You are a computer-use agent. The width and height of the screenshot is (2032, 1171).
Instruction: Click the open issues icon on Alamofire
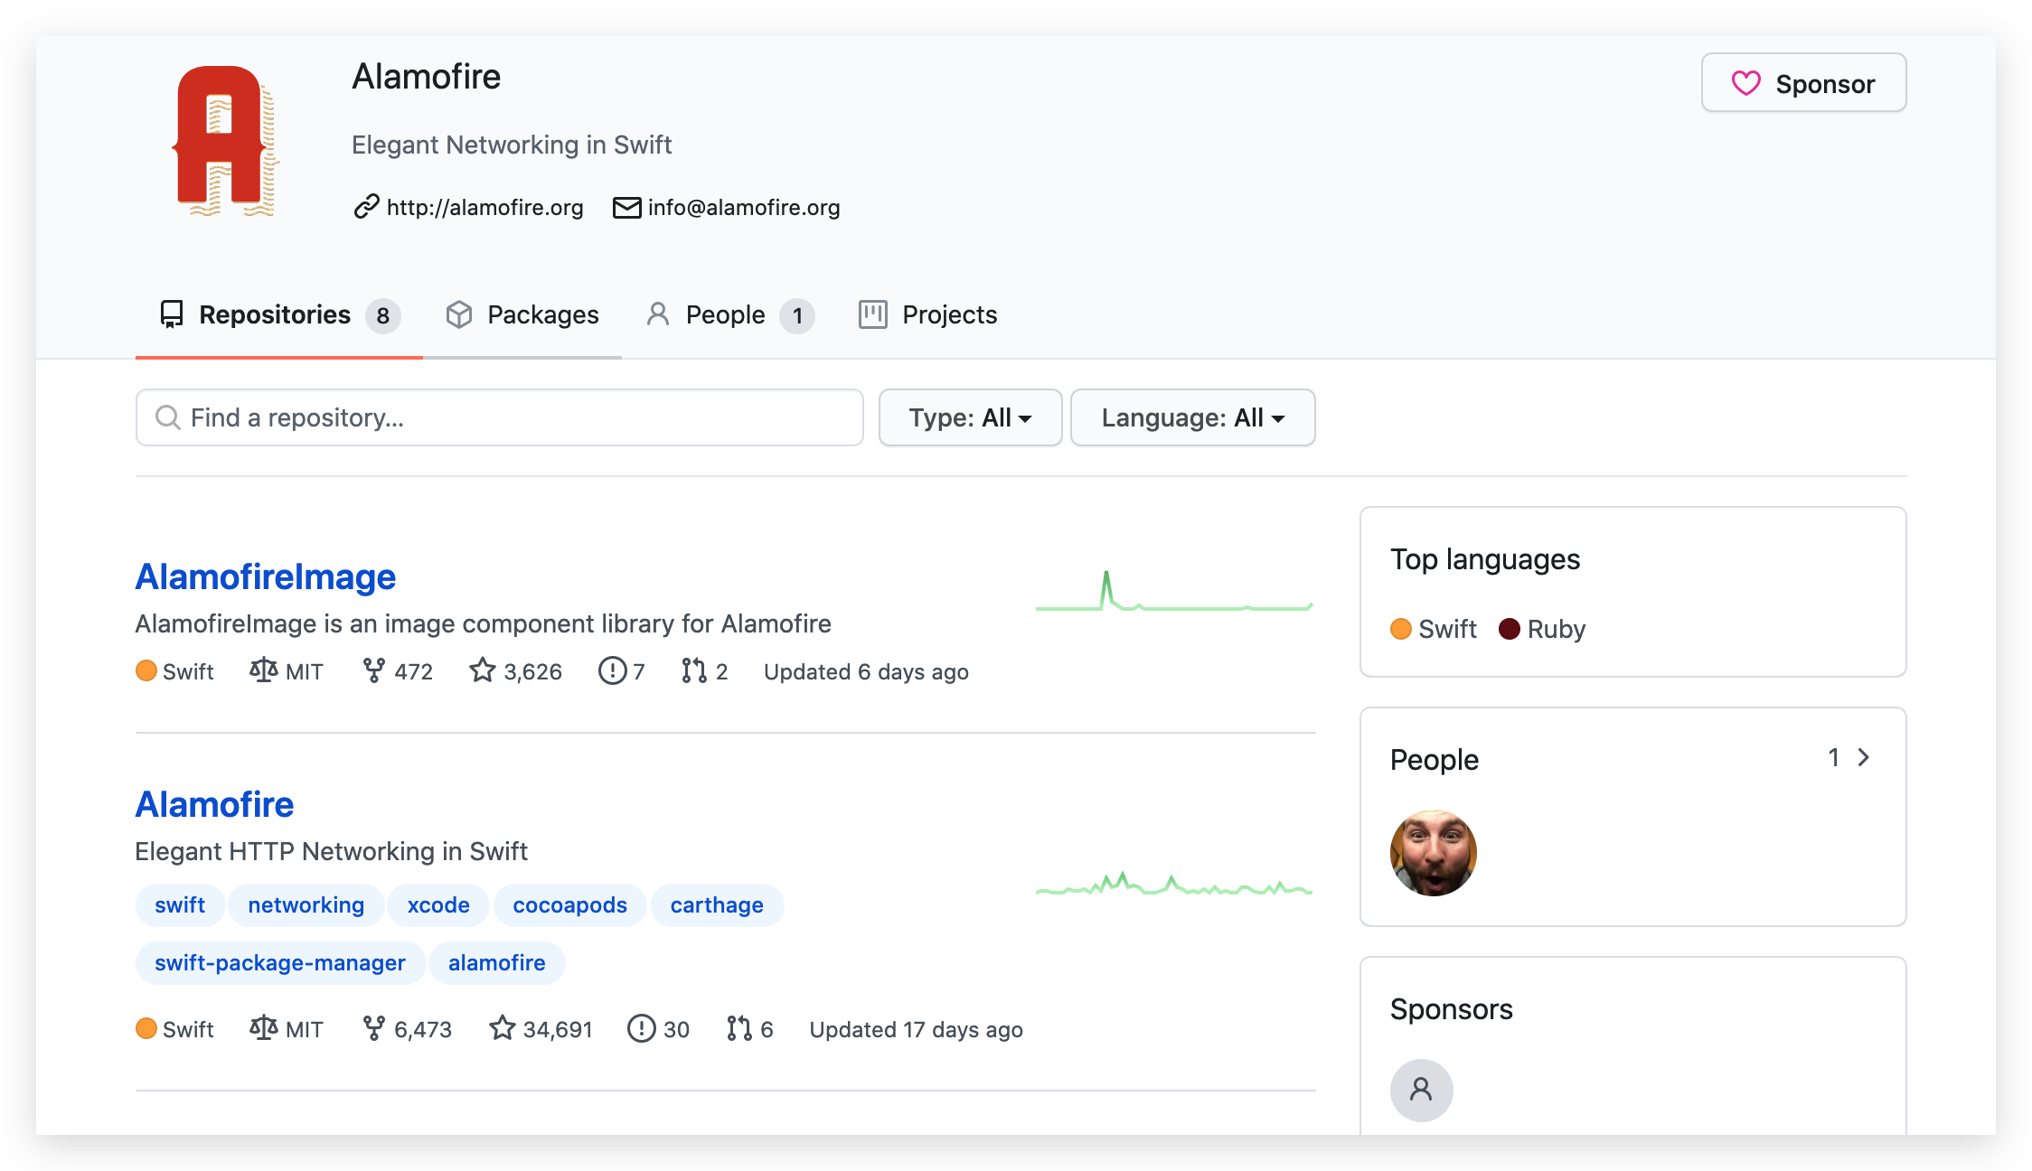point(641,1028)
